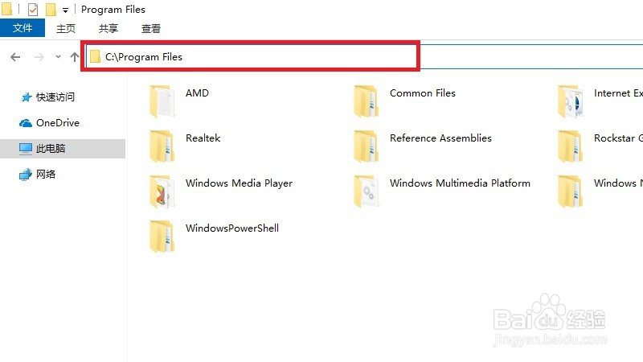Click the Windows Multimedia Platform folder icon
643x362 pixels.
point(367,191)
